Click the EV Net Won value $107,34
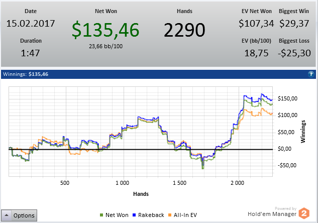 pyautogui.click(x=256, y=24)
